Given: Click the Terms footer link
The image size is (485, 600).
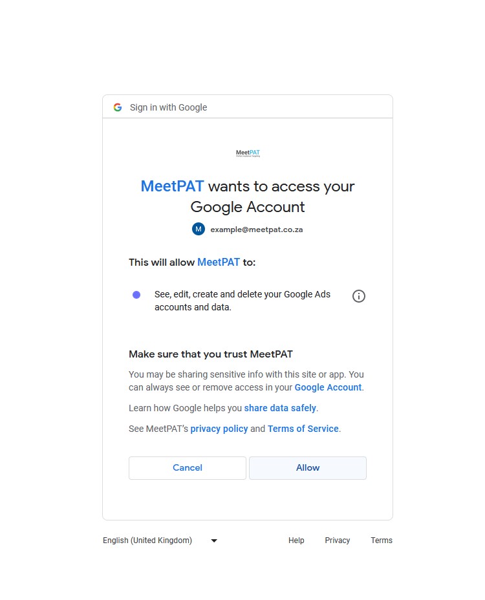Looking at the screenshot, I should [382, 541].
